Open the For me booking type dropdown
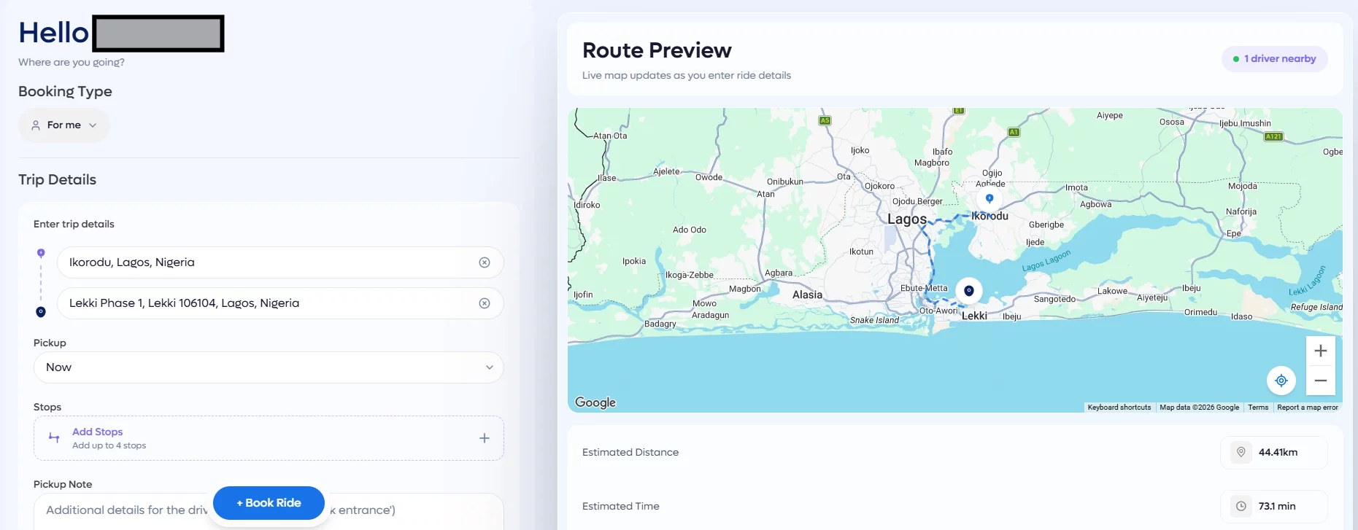Viewport: 1358px width, 530px height. click(x=64, y=125)
